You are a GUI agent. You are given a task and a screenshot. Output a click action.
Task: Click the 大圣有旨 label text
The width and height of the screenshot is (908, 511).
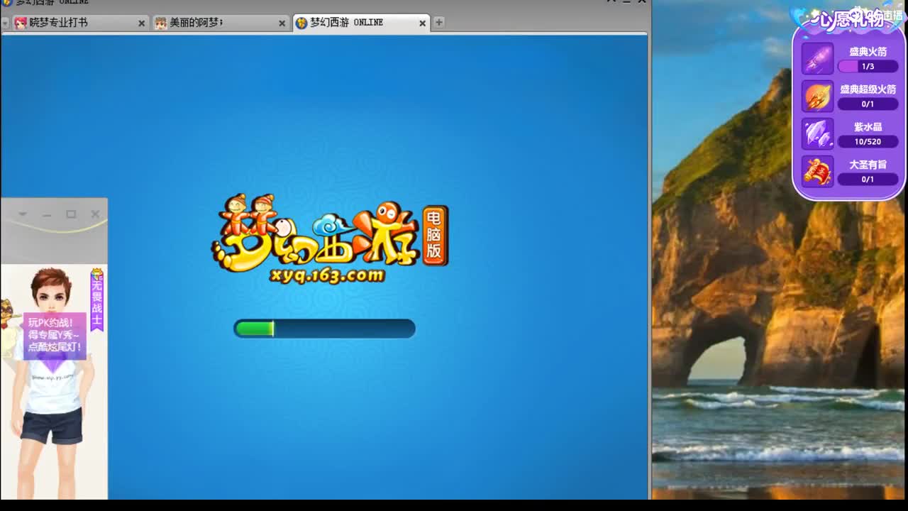click(868, 165)
